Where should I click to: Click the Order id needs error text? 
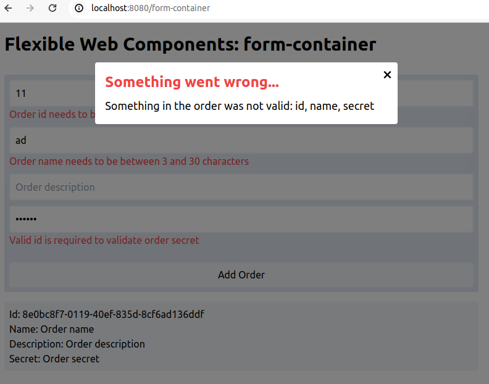52,114
